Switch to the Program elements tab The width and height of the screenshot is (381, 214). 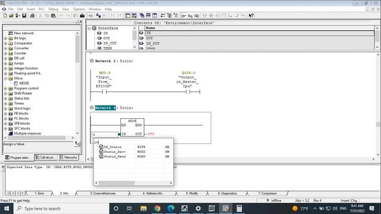point(18,158)
